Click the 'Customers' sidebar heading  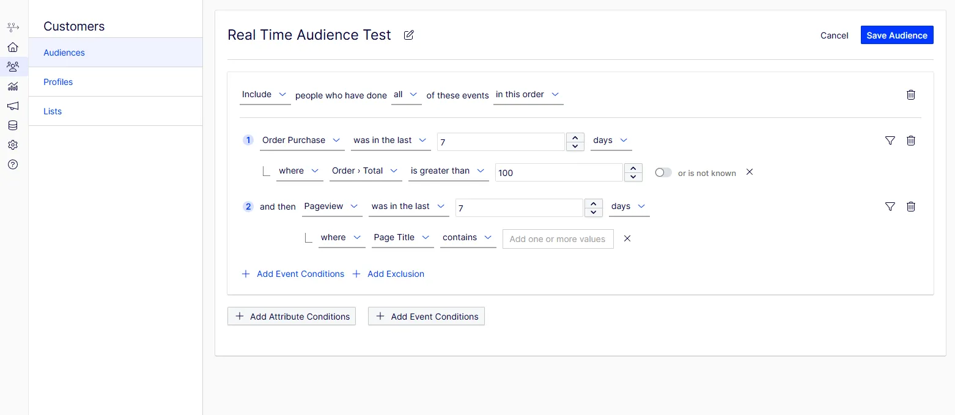(74, 26)
